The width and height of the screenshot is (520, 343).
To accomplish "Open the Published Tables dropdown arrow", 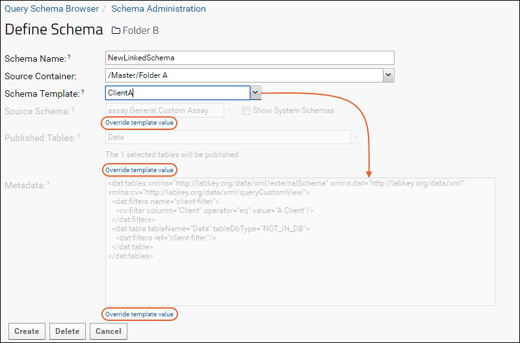I will tap(356, 137).
